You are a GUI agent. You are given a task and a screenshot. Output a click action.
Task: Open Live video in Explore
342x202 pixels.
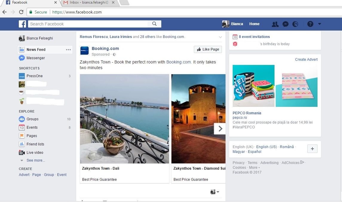(31, 152)
